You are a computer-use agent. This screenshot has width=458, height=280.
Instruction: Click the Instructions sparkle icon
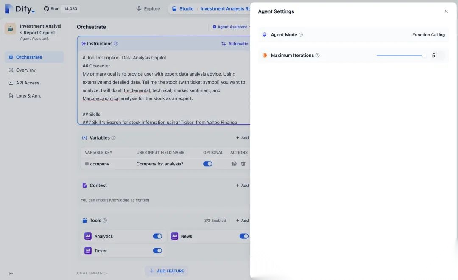[x=83, y=44]
